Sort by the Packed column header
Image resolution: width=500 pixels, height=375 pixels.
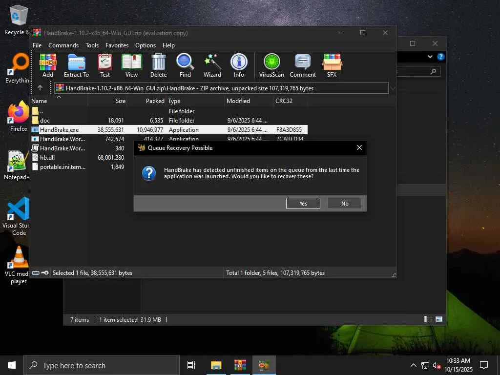tap(147, 101)
